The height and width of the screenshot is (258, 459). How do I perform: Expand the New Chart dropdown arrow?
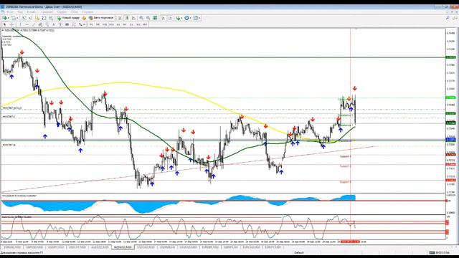[9, 18]
